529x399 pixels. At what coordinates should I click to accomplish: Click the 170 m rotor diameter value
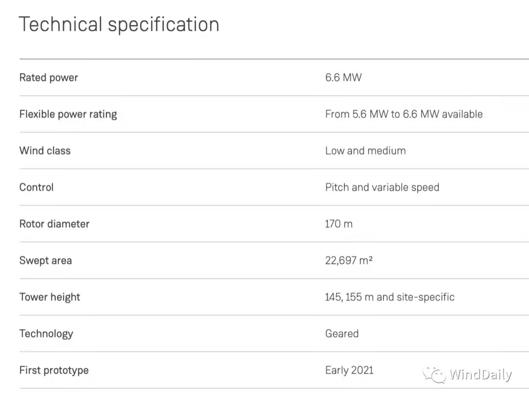pyautogui.click(x=338, y=224)
